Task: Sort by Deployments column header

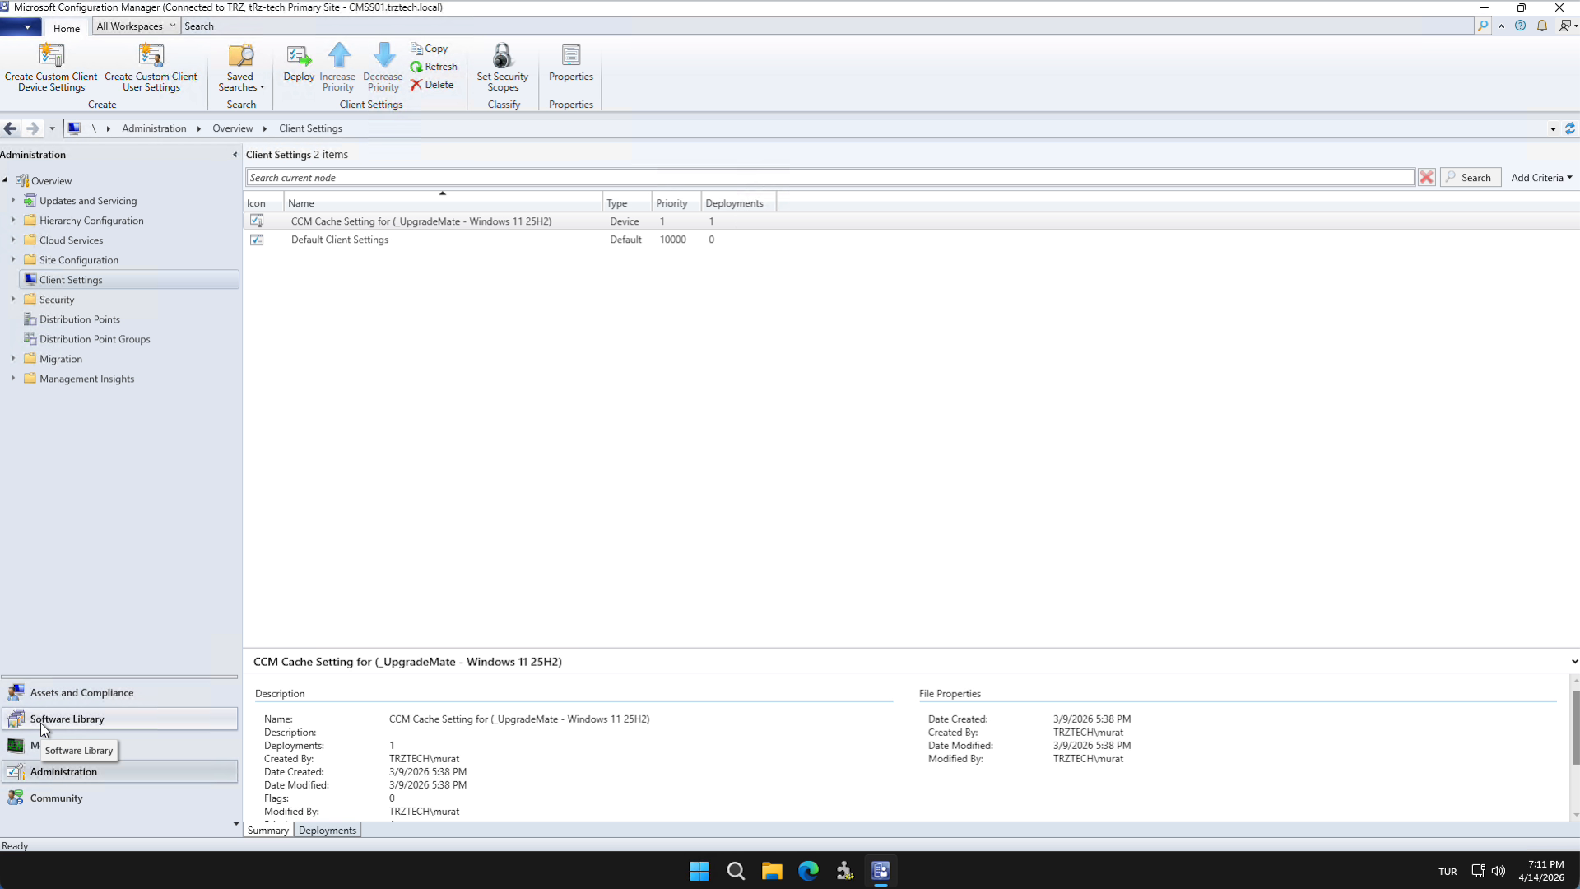Action: pyautogui.click(x=738, y=202)
